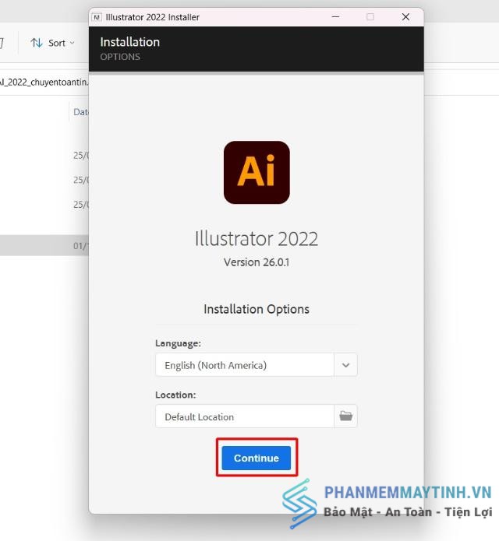Click the Sort arrows icon in Explorer

pos(37,43)
